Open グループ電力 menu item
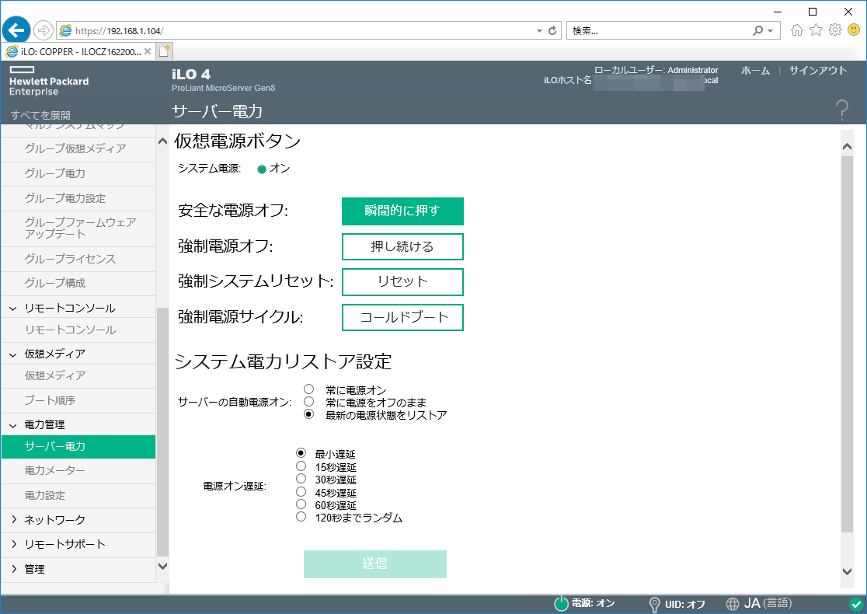The image size is (867, 614). 78,173
